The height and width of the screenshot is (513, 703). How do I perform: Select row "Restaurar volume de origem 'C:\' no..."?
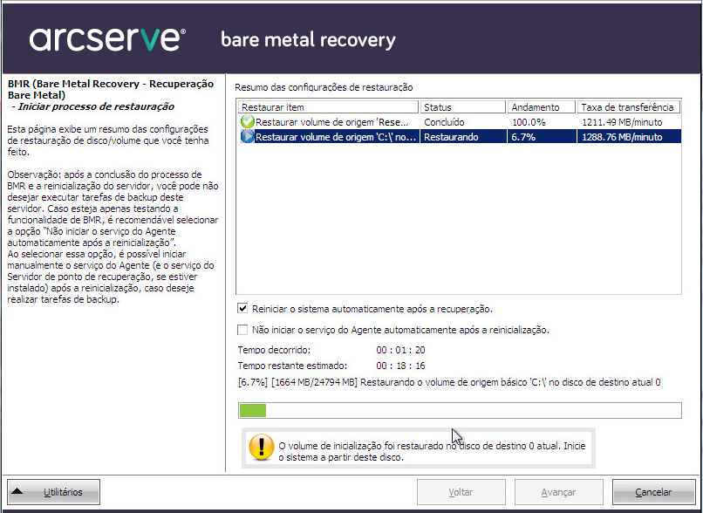pos(461,136)
